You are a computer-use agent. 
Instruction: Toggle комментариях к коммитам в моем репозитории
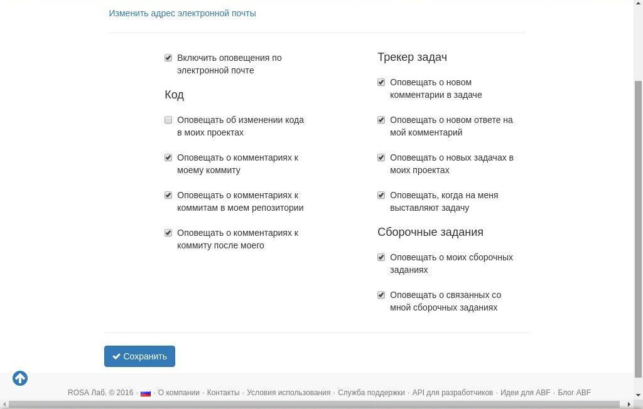168,195
